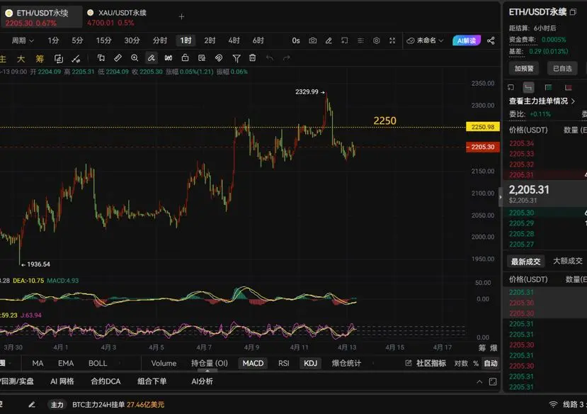Click the yellow 2250.98 price line label
This screenshot has height=414, width=587.
pyautogui.click(x=482, y=127)
